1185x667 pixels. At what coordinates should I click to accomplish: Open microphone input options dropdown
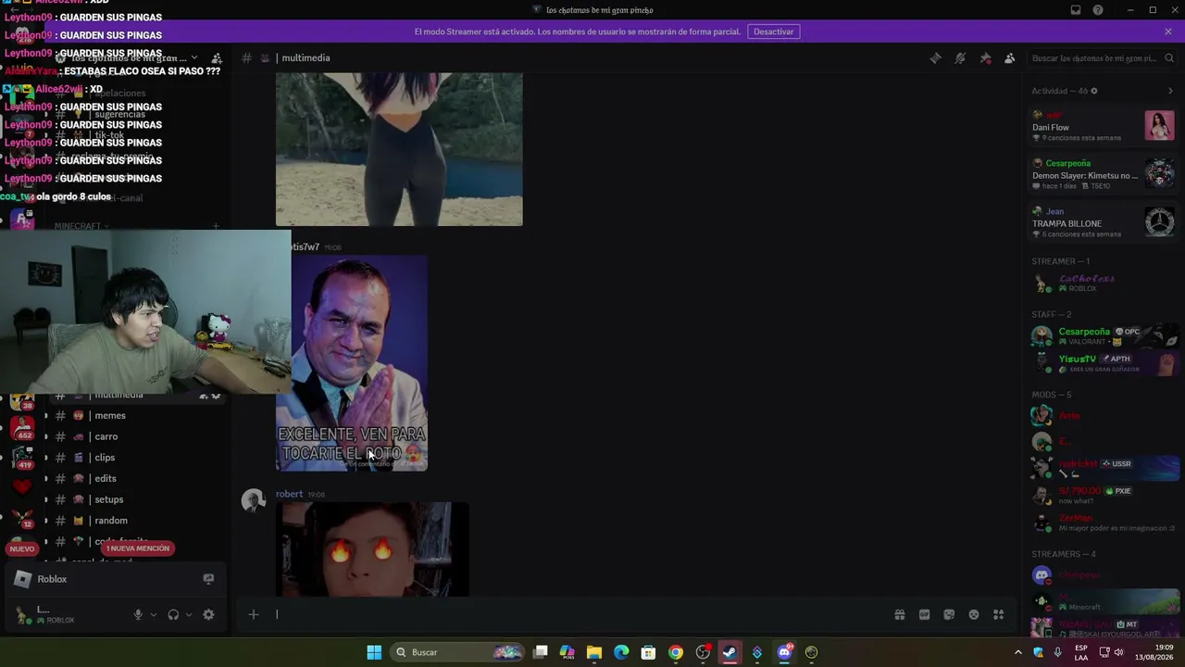click(x=154, y=614)
